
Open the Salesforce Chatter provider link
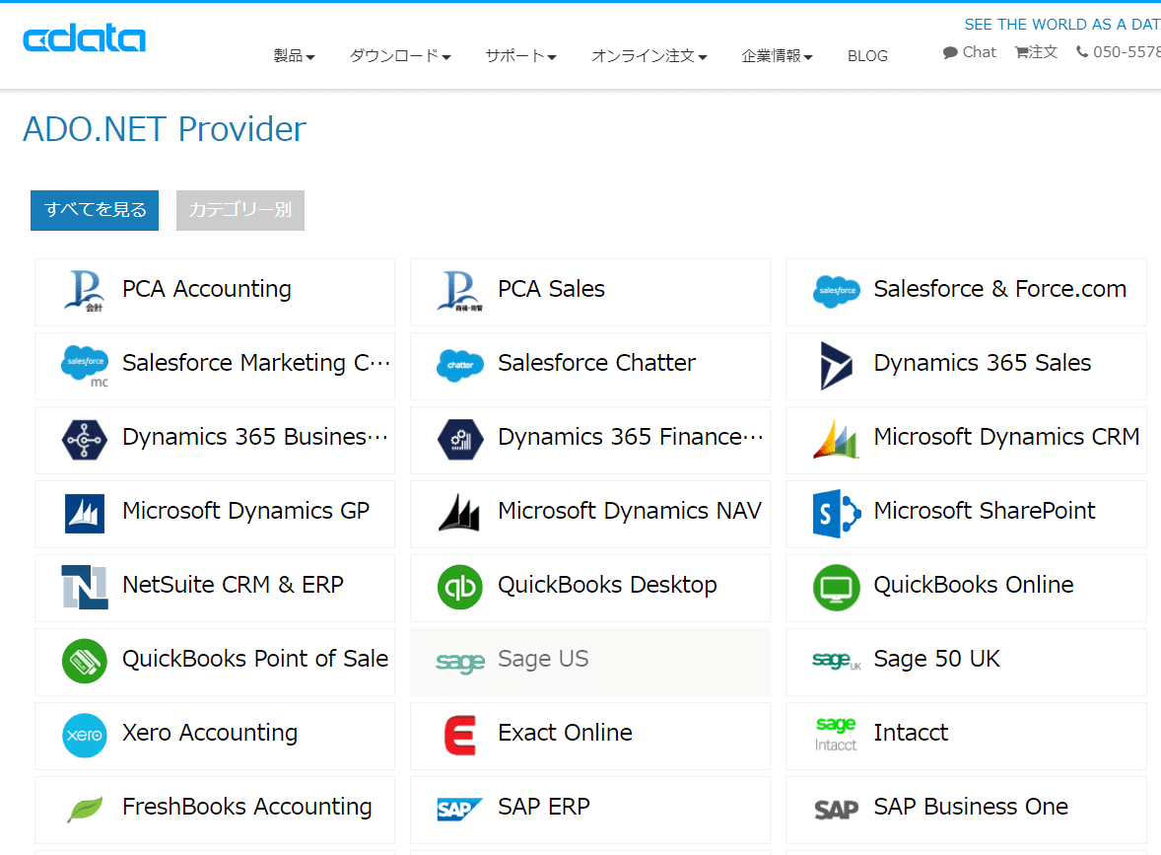(590, 366)
